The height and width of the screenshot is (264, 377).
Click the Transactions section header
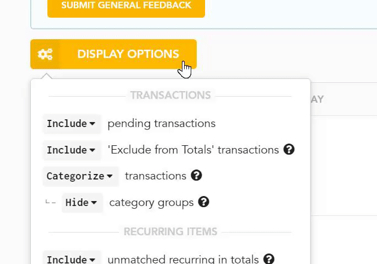tap(170, 95)
